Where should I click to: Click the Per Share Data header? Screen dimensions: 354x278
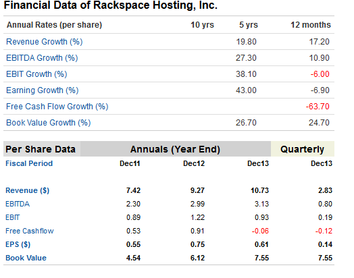[x=41, y=149]
